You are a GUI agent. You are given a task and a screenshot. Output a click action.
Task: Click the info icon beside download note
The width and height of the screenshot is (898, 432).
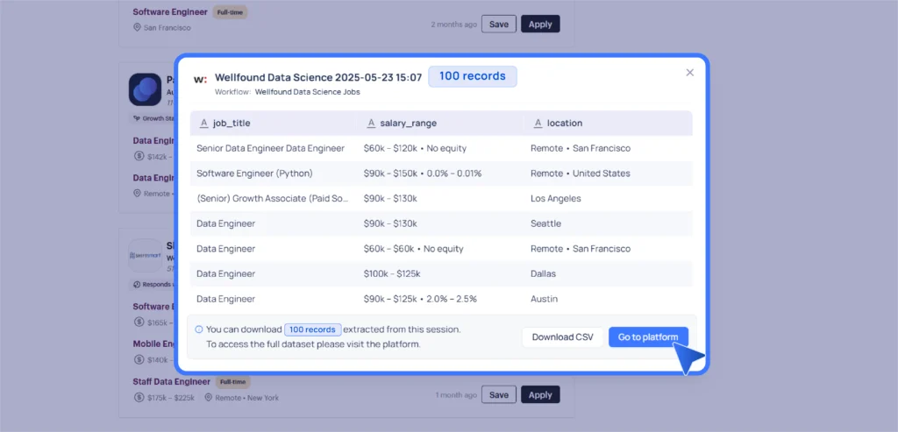[x=199, y=329]
